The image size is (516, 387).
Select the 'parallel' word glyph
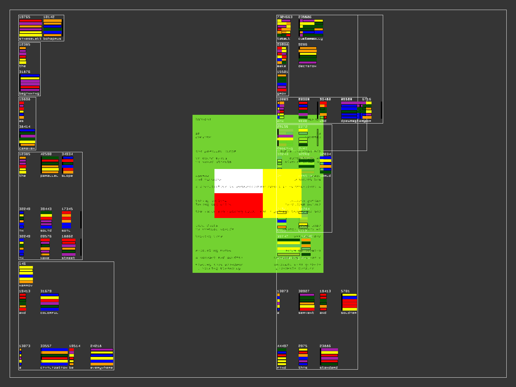50,165
